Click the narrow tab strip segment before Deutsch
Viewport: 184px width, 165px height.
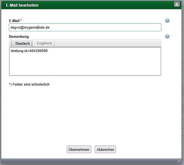[x=10, y=43]
